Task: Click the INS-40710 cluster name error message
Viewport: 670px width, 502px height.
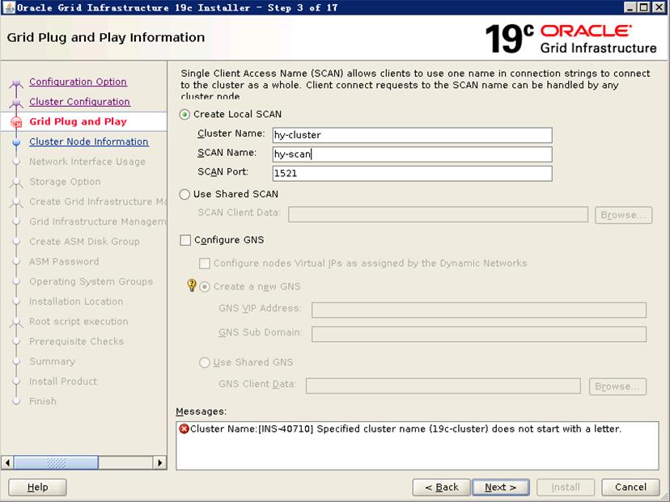Action: pos(405,429)
